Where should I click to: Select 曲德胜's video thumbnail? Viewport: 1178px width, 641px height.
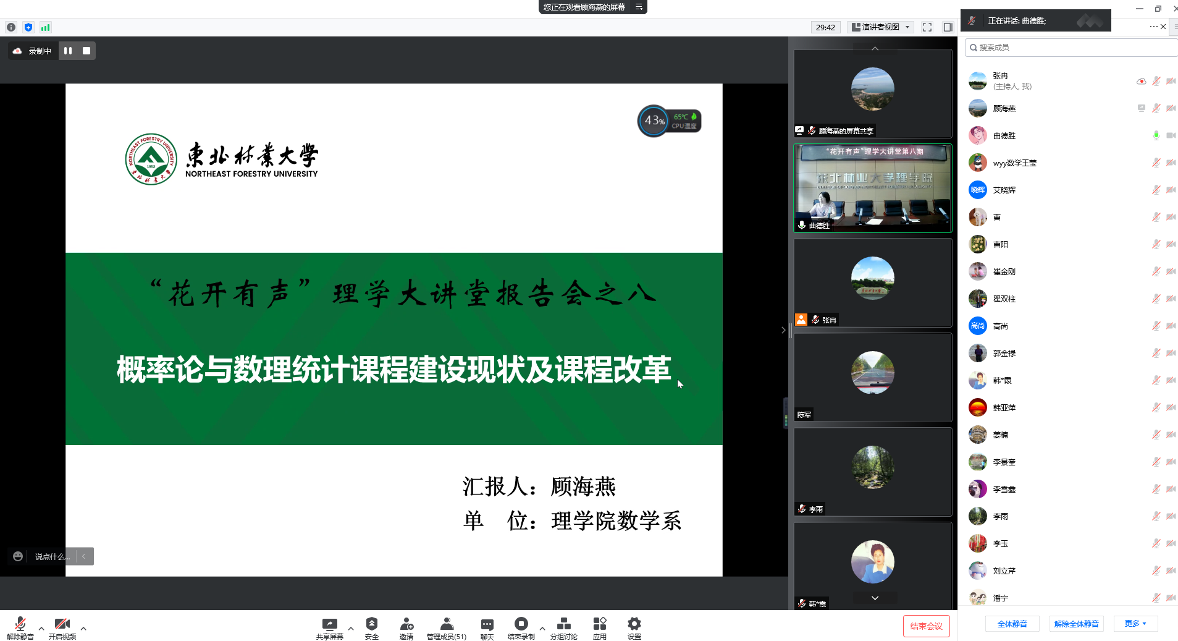872,188
